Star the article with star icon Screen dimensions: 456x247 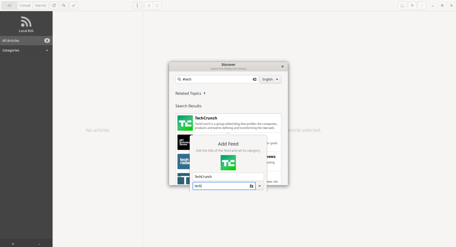149,6
